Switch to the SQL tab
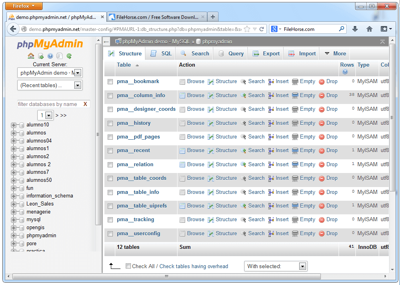Viewport: 400px width, 285px height. pyautogui.click(x=161, y=53)
